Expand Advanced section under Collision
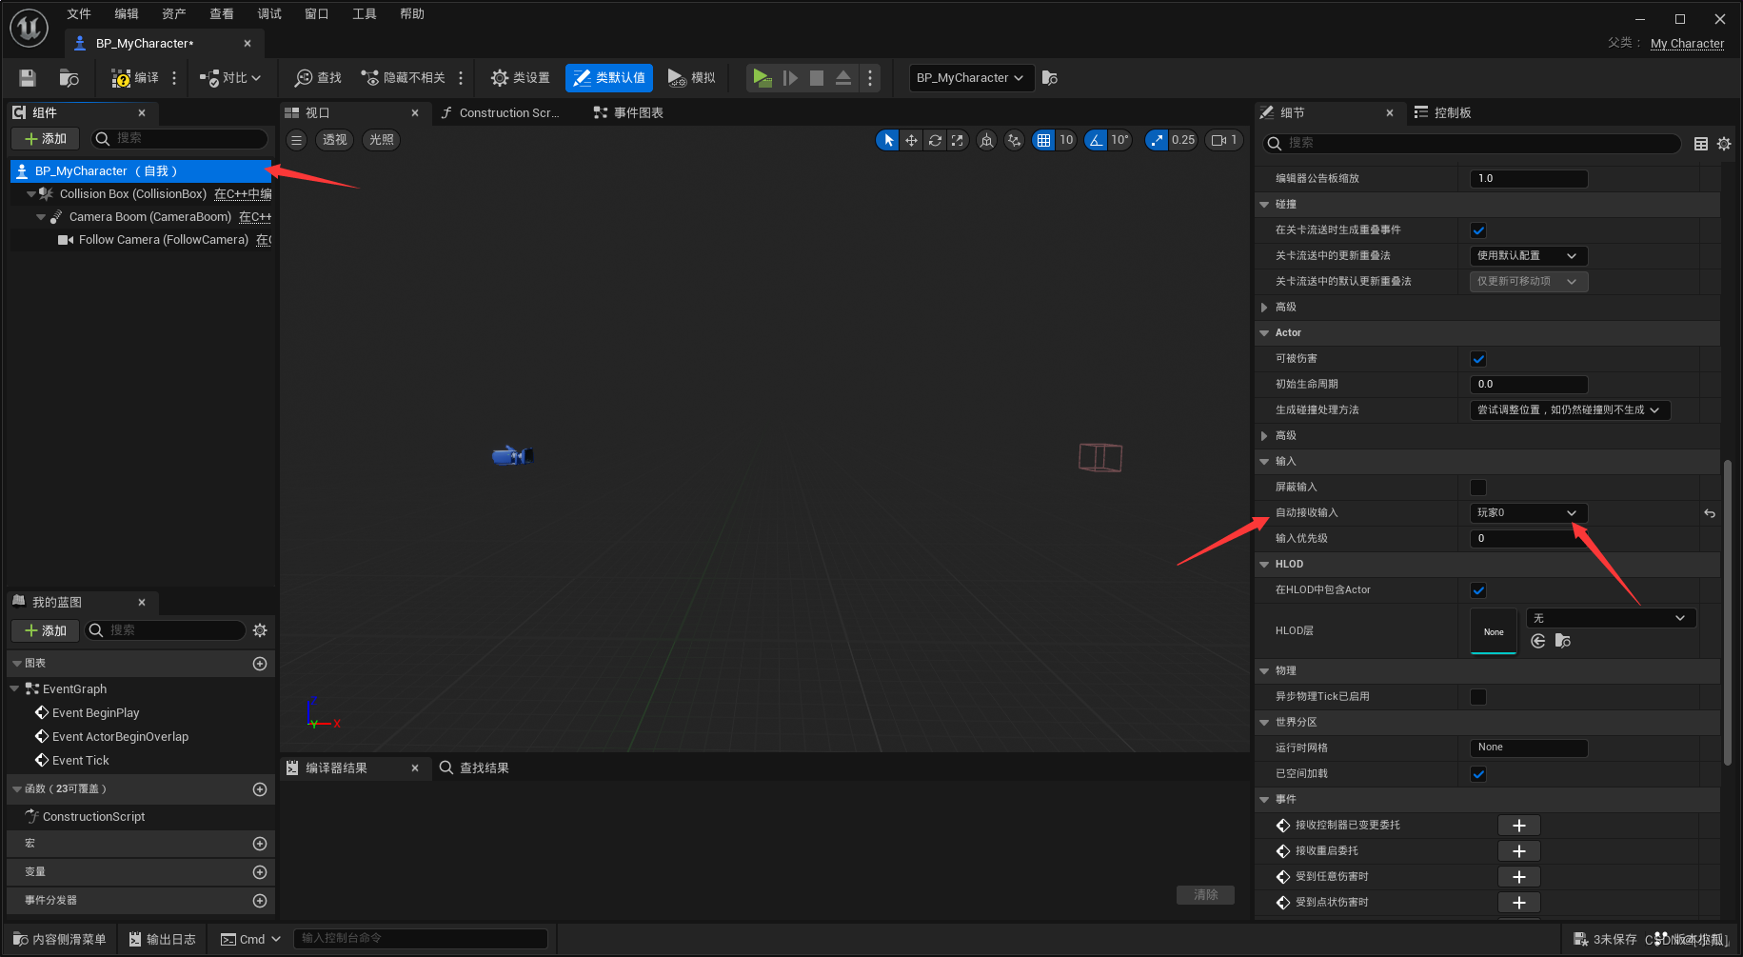The height and width of the screenshot is (957, 1743). coord(1264,308)
